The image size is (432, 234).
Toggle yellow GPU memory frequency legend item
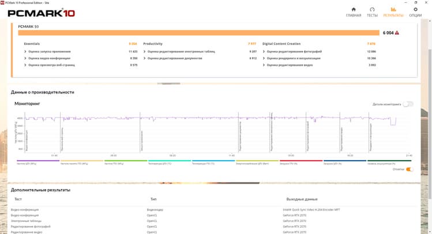coord(82,162)
